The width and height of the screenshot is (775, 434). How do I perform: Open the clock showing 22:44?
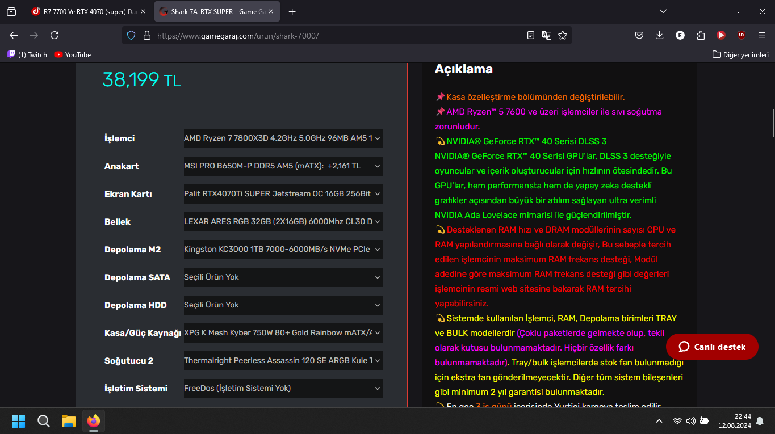734,420
